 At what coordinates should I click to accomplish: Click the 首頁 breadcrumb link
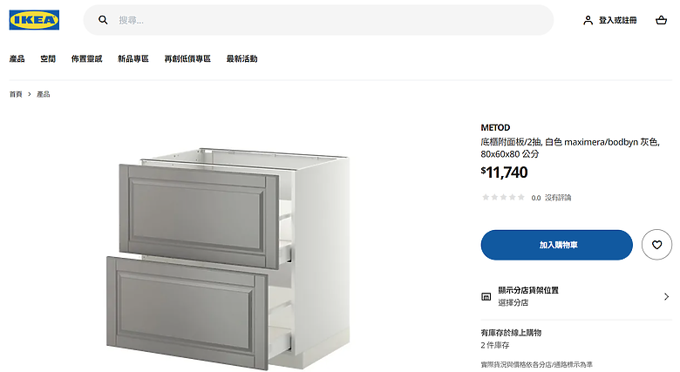[16, 94]
